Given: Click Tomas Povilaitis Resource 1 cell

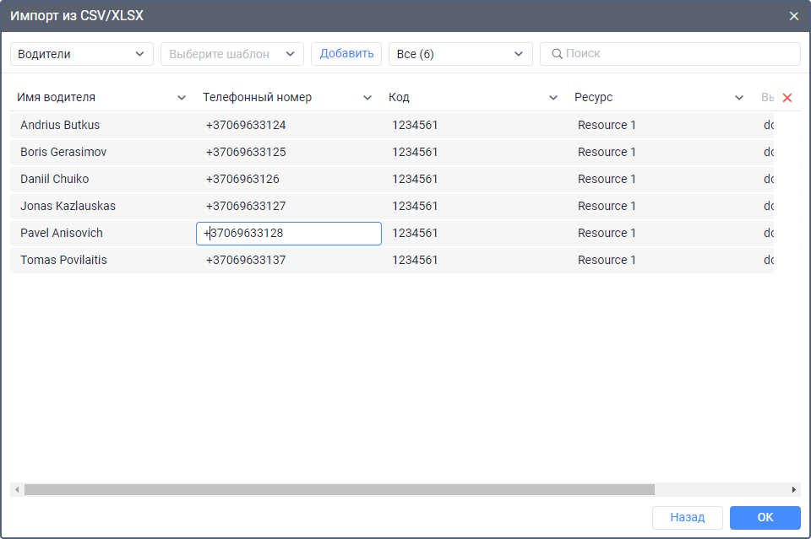Looking at the screenshot, I should [x=607, y=260].
